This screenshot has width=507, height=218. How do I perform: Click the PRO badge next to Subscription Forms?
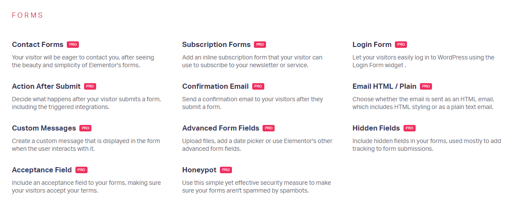pyautogui.click(x=260, y=44)
